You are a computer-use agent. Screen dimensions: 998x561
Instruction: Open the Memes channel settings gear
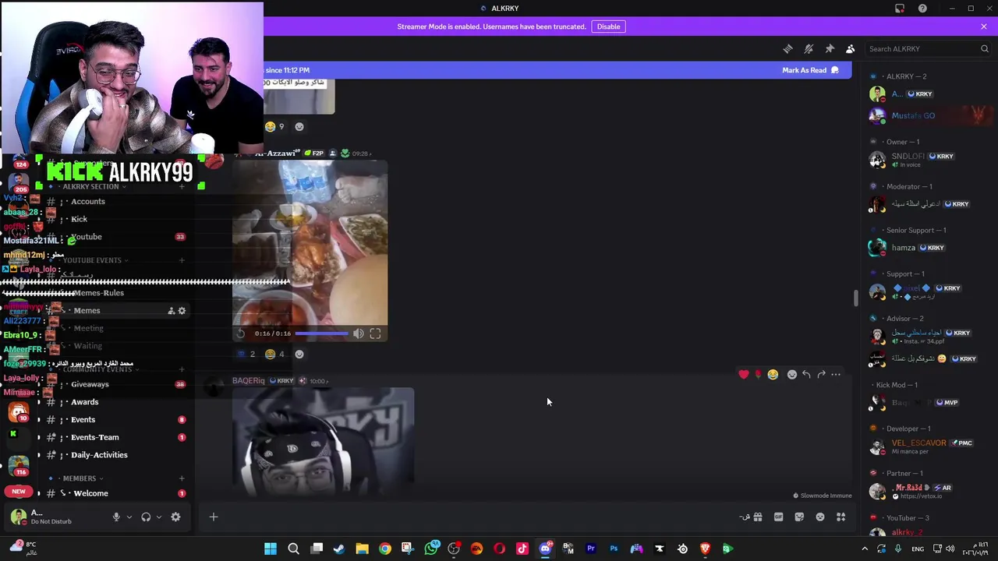(x=182, y=311)
